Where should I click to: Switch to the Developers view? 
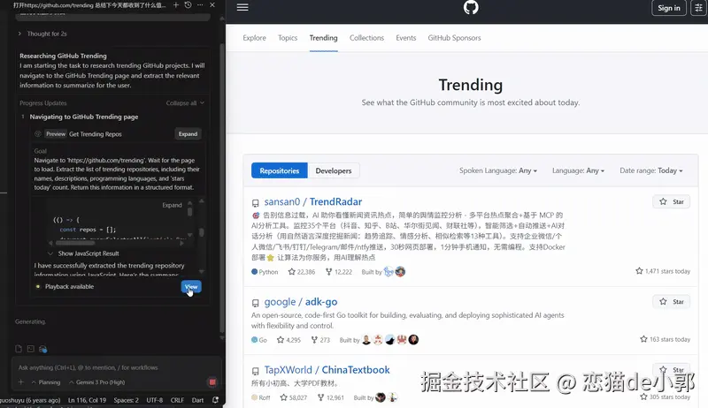tap(334, 170)
